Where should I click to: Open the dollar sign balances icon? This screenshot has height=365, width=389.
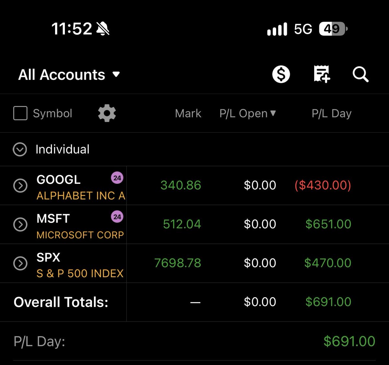pyautogui.click(x=281, y=74)
